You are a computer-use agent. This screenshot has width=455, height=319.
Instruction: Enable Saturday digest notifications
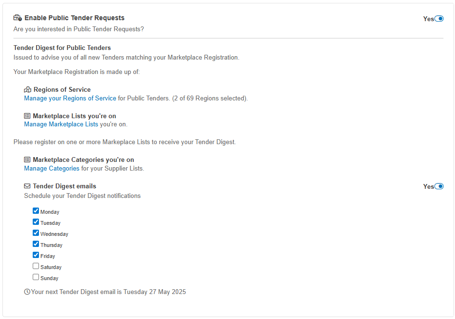(x=36, y=266)
